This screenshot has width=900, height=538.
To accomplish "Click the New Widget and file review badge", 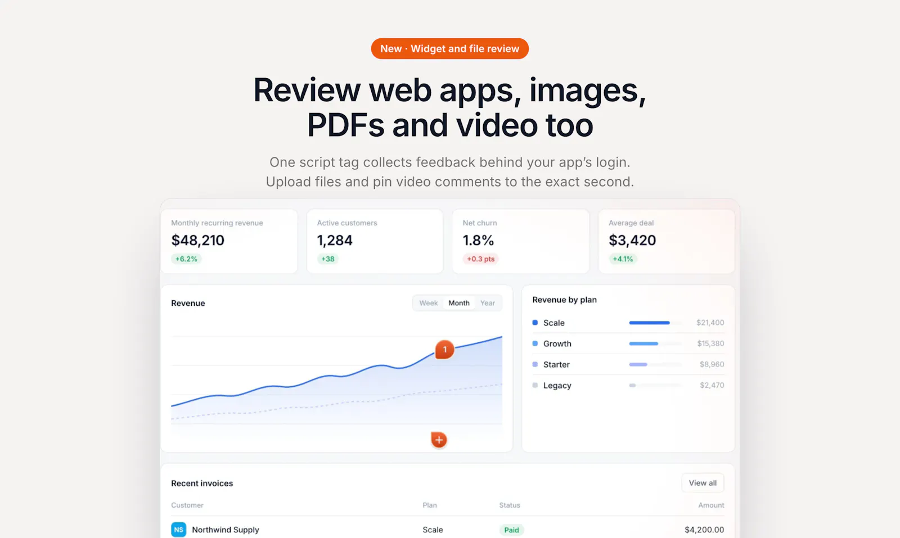I will pos(450,49).
